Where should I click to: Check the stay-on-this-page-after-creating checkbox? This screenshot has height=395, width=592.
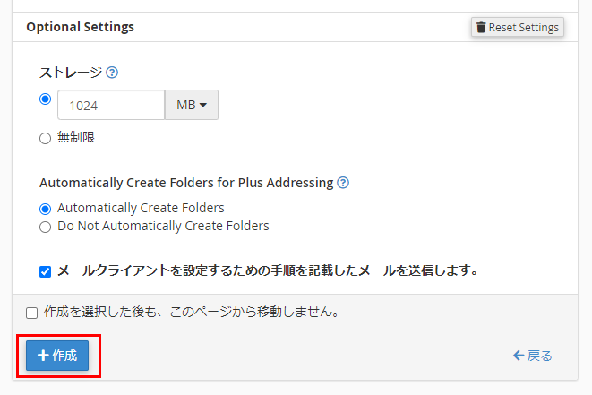coord(32,313)
